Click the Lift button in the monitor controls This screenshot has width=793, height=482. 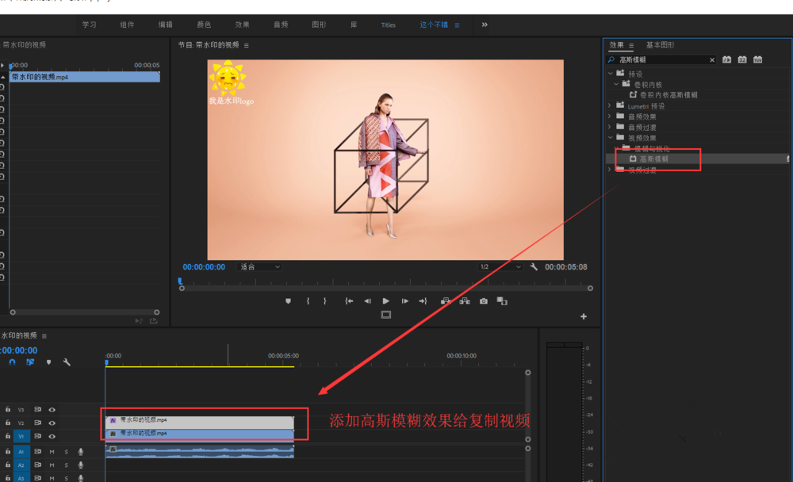[x=445, y=301]
